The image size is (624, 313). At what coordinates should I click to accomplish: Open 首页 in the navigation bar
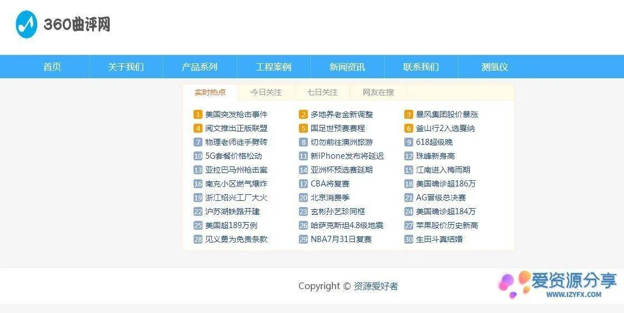tap(52, 67)
